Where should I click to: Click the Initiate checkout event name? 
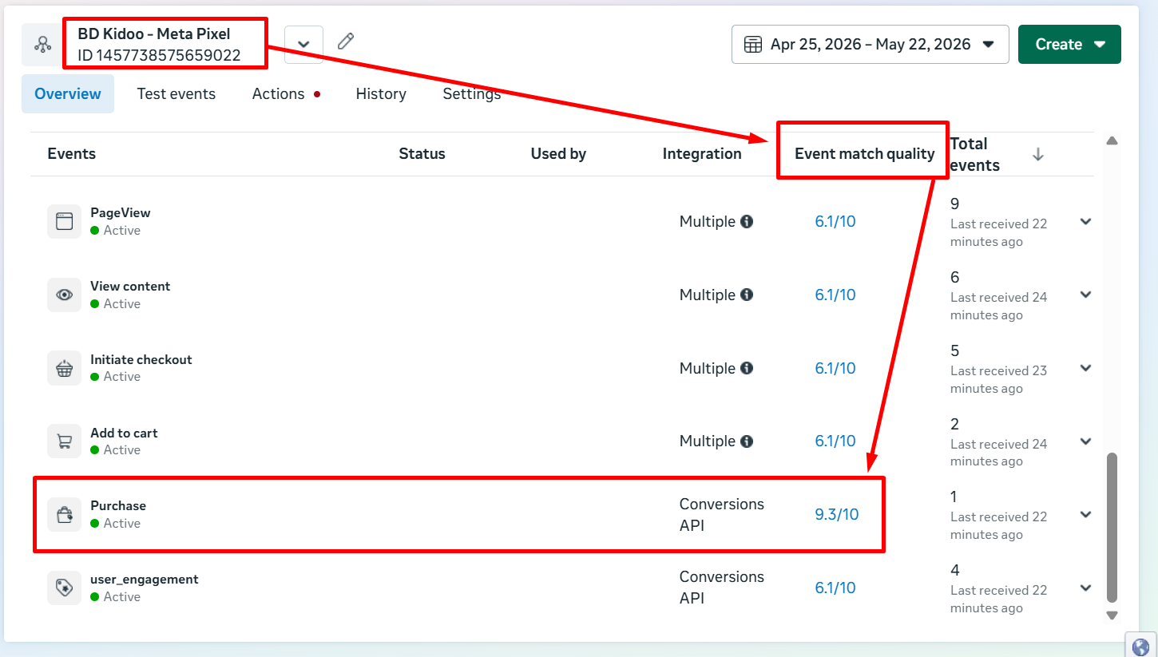click(x=141, y=359)
